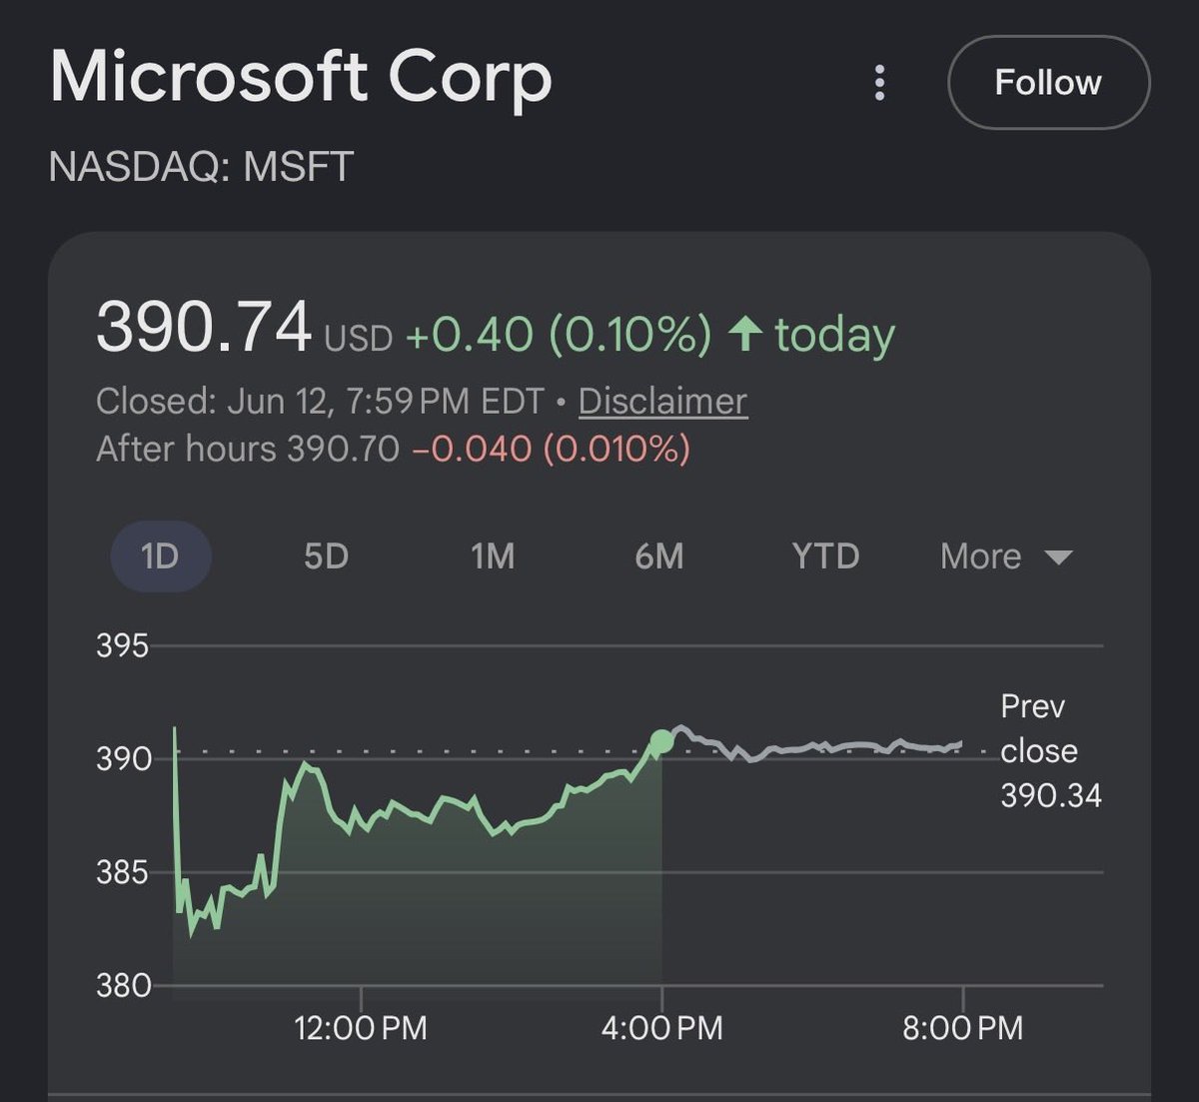1199x1102 pixels.
Task: Follow Microsoft Corp stock
Action: pos(1048,82)
